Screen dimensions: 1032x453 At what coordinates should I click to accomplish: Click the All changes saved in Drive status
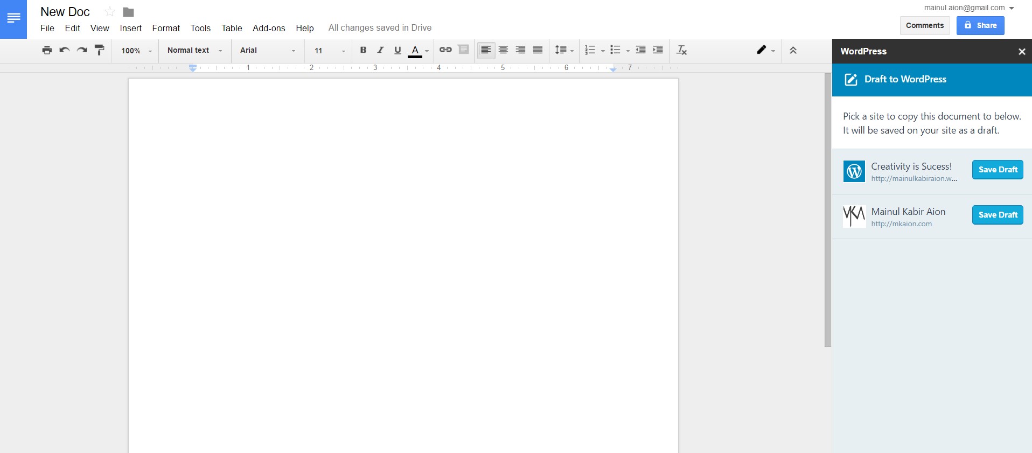380,28
